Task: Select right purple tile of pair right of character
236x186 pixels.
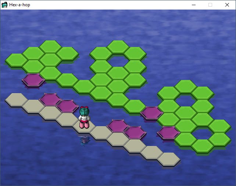Action: click(x=135, y=133)
